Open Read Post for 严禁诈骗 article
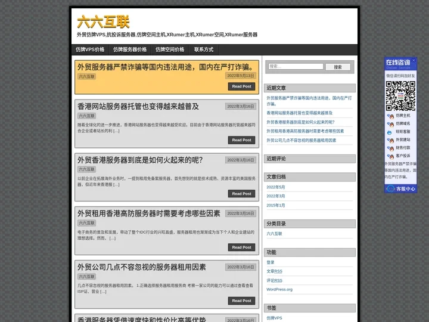Screen dimensions: 429x322 click(x=241, y=86)
